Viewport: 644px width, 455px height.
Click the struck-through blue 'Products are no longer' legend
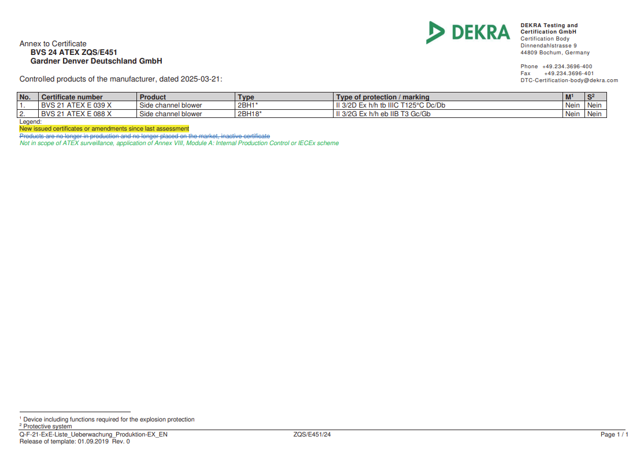145,136
